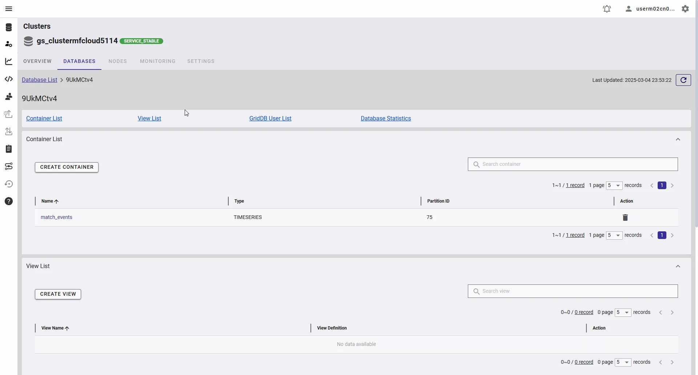Click the notifications bell icon
This screenshot has width=698, height=375.
click(x=607, y=9)
